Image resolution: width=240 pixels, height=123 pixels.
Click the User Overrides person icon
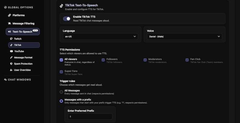tap(11, 70)
